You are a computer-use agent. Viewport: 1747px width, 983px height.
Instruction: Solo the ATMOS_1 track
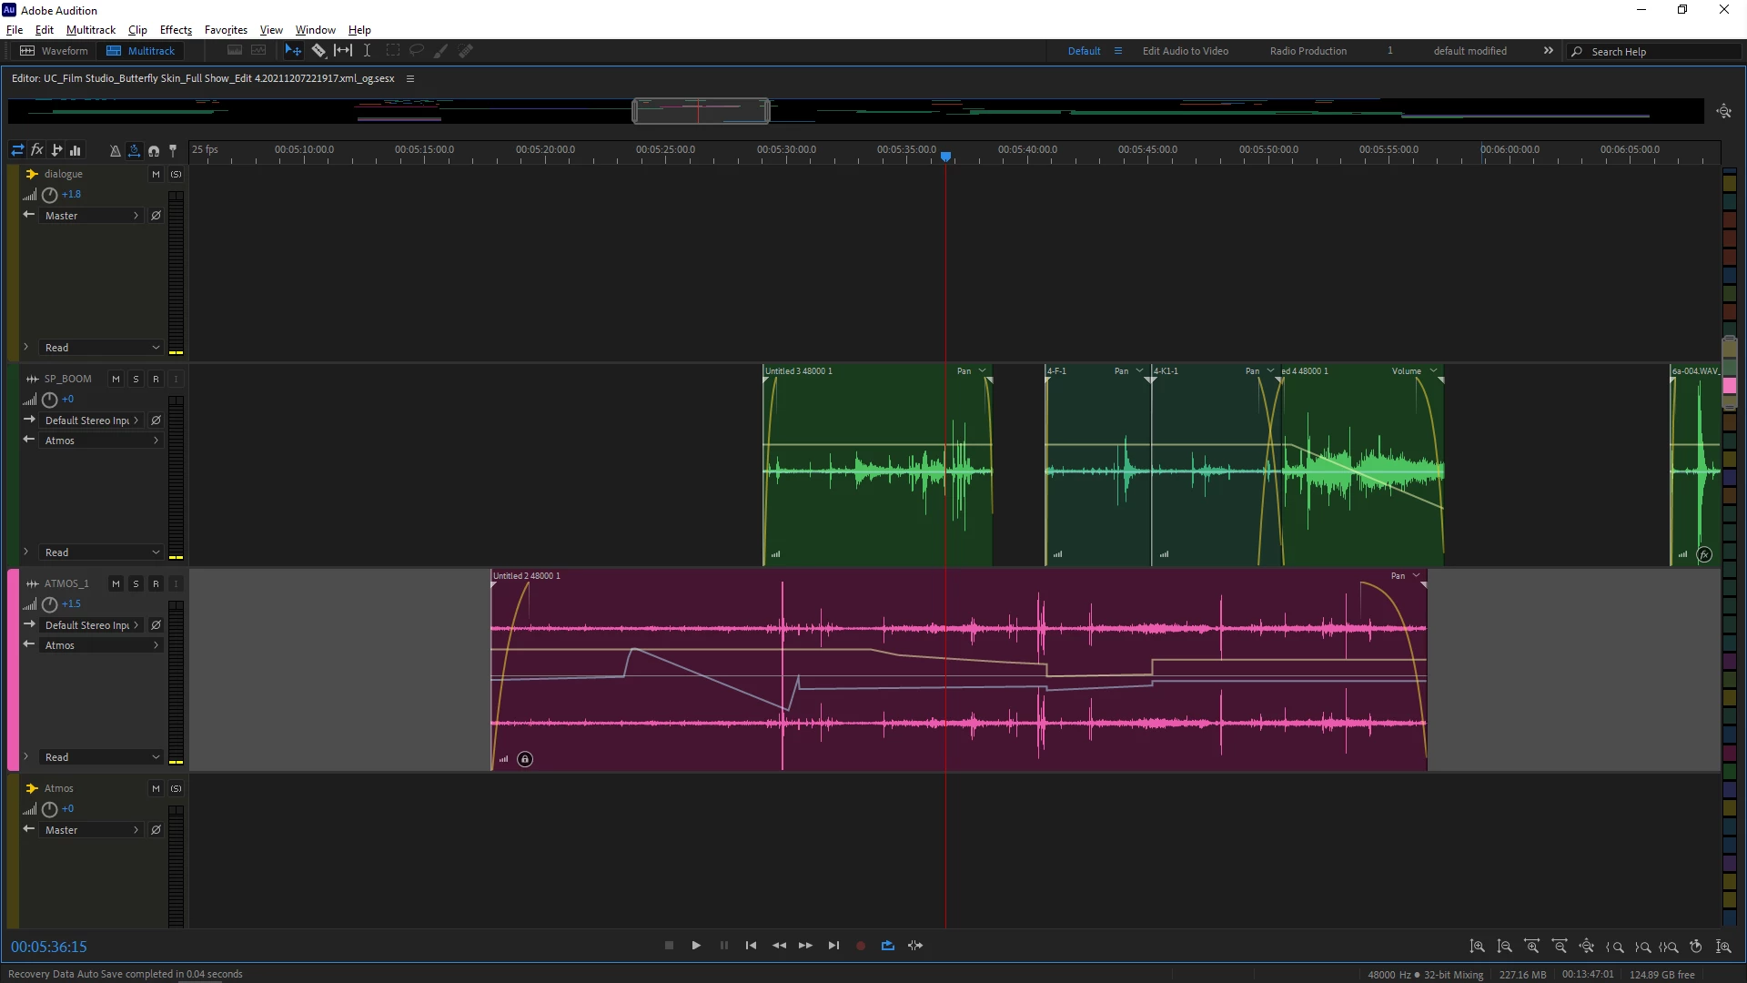point(136,583)
